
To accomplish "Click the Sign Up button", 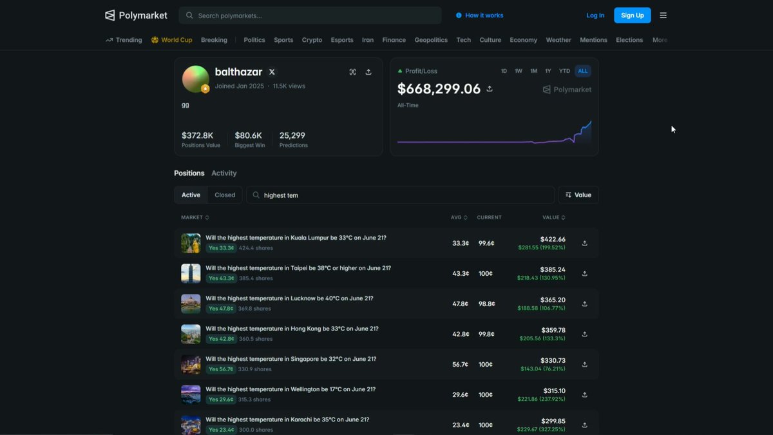I will (x=633, y=15).
